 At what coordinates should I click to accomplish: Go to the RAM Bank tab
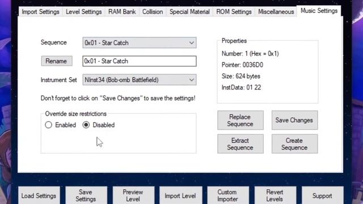coord(122,12)
